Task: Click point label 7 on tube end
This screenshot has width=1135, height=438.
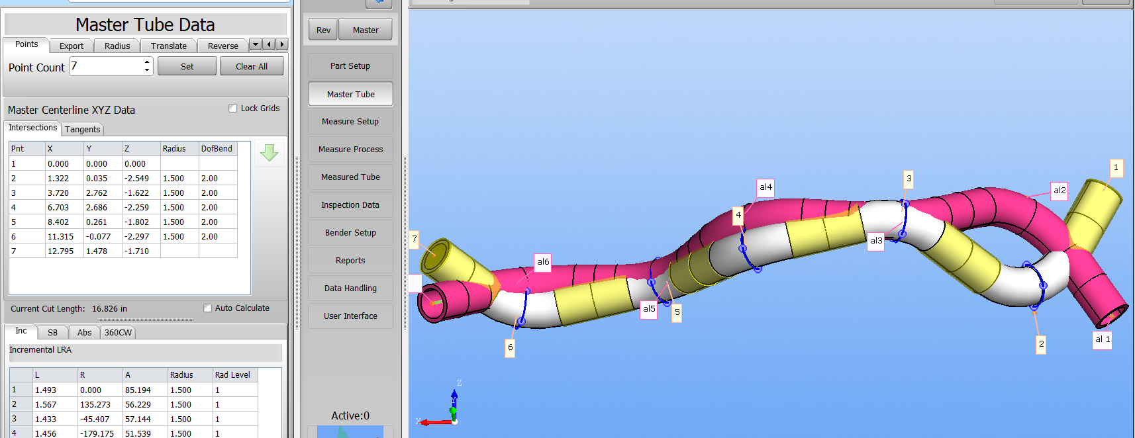Action: [x=415, y=239]
